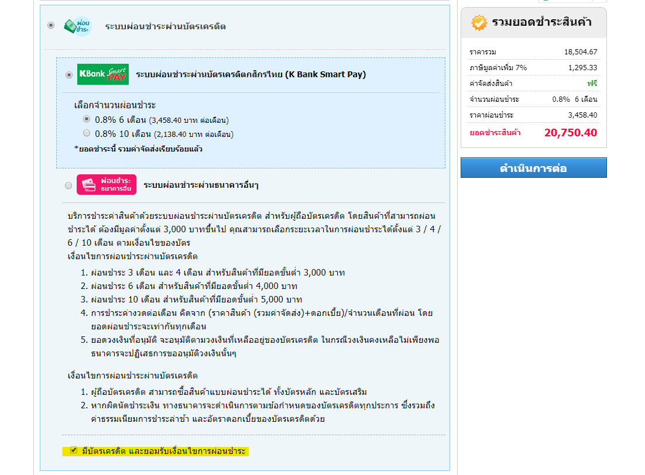The height and width of the screenshot is (475, 645).
Task: Click the ระบบผ่อนชำระผ่านธนาคารอื่นๆ label
Action: (201, 185)
